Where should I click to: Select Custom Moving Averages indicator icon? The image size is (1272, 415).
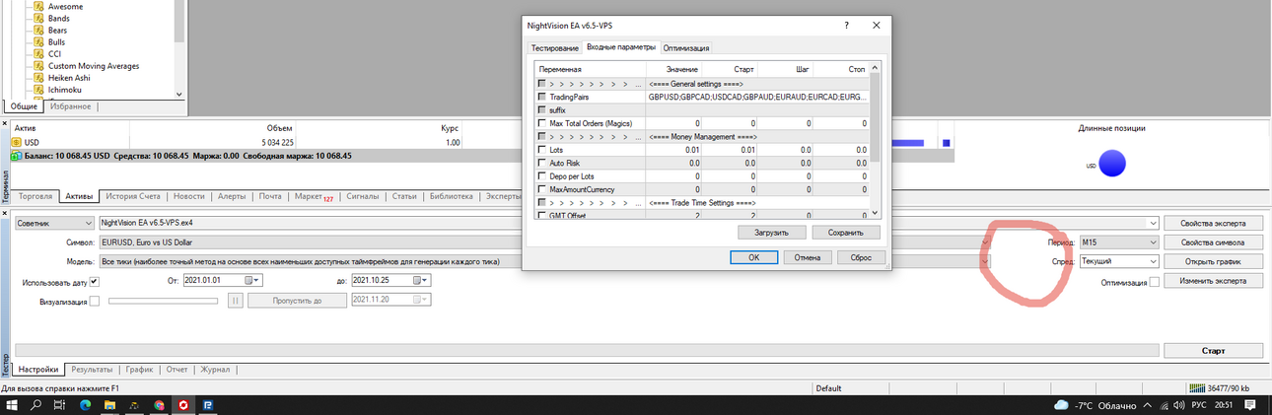click(40, 66)
